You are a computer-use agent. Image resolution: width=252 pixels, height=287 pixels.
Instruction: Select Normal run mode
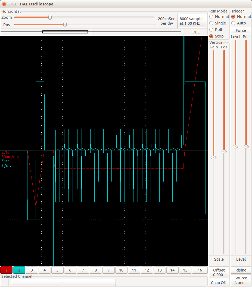(x=219, y=17)
